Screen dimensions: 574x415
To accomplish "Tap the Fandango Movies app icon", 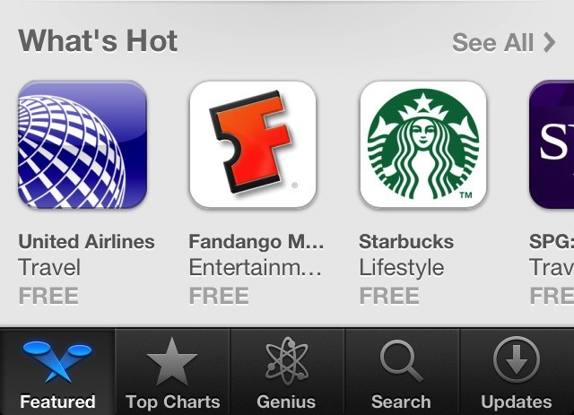I will click(x=253, y=144).
